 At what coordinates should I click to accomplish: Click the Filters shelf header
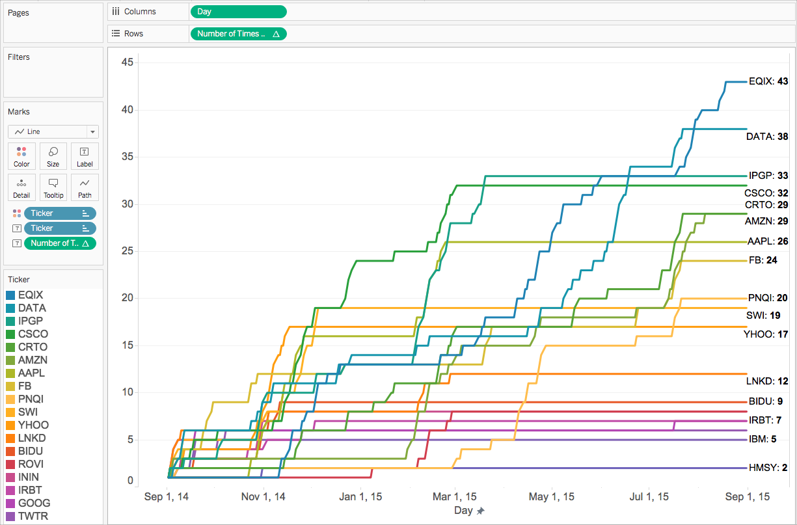pos(19,57)
